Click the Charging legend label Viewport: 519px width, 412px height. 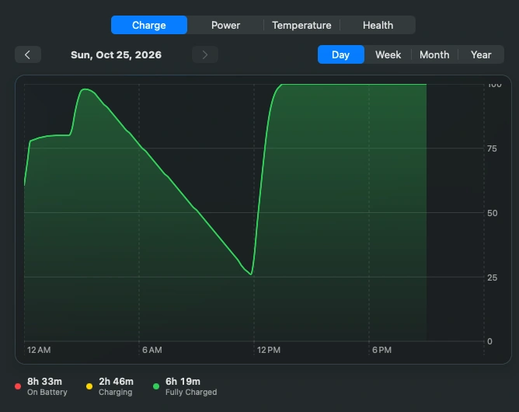115,392
